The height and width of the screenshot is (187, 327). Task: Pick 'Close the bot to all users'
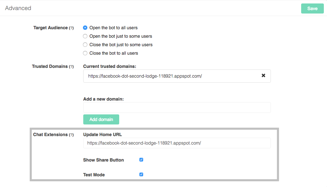(85, 53)
